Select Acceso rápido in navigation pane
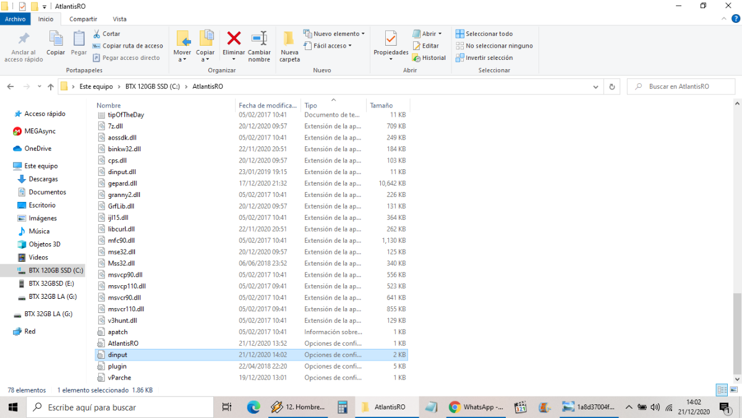 coord(40,114)
